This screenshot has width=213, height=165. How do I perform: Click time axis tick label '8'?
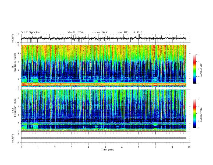[155, 147]
